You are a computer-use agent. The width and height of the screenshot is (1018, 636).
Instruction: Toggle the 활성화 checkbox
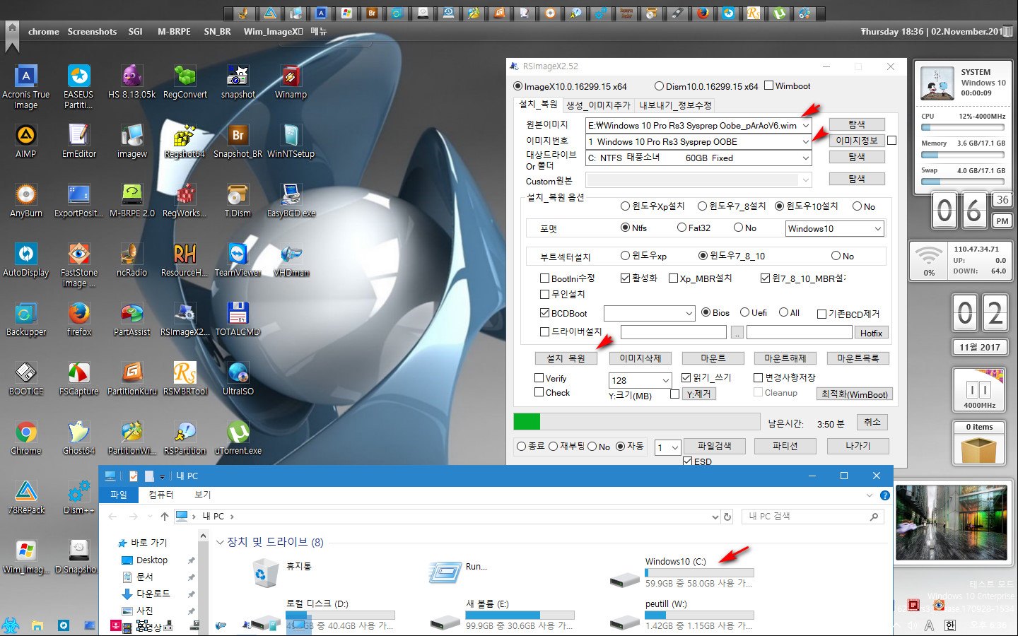pyautogui.click(x=625, y=278)
